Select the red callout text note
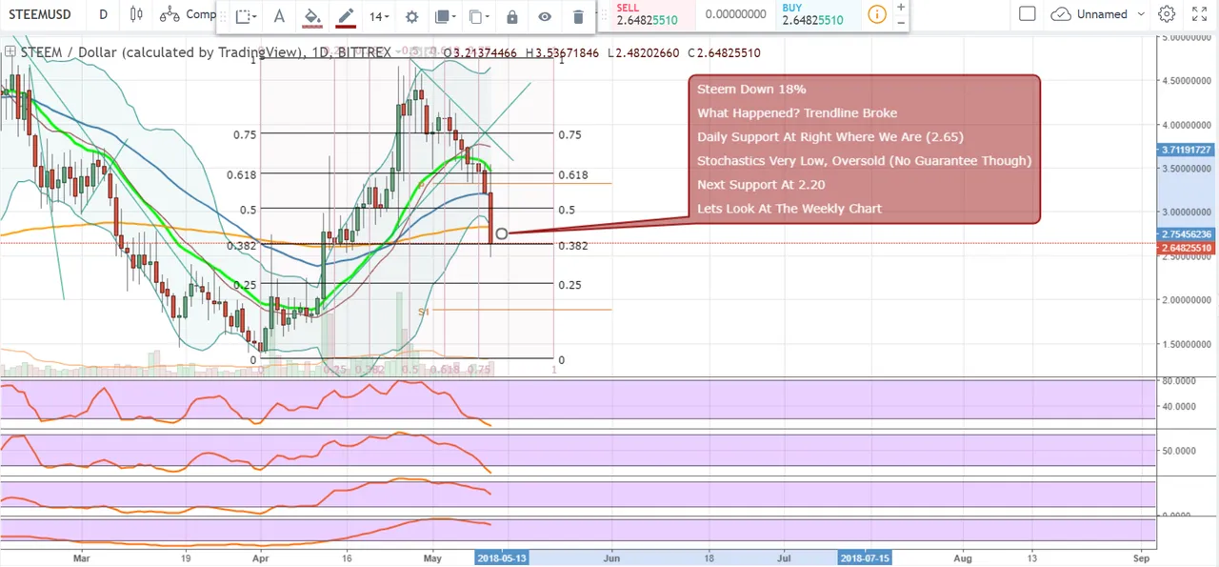The image size is (1219, 567). pos(864,150)
